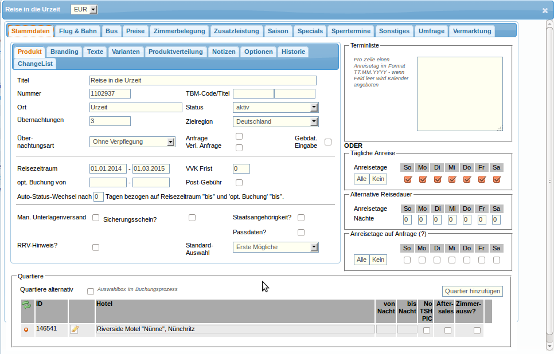Tick the Post-Gebühr checkbox
Viewport: 554px width, 354px height.
239,183
